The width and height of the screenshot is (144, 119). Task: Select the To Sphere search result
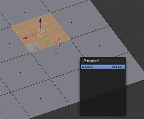tap(103, 67)
